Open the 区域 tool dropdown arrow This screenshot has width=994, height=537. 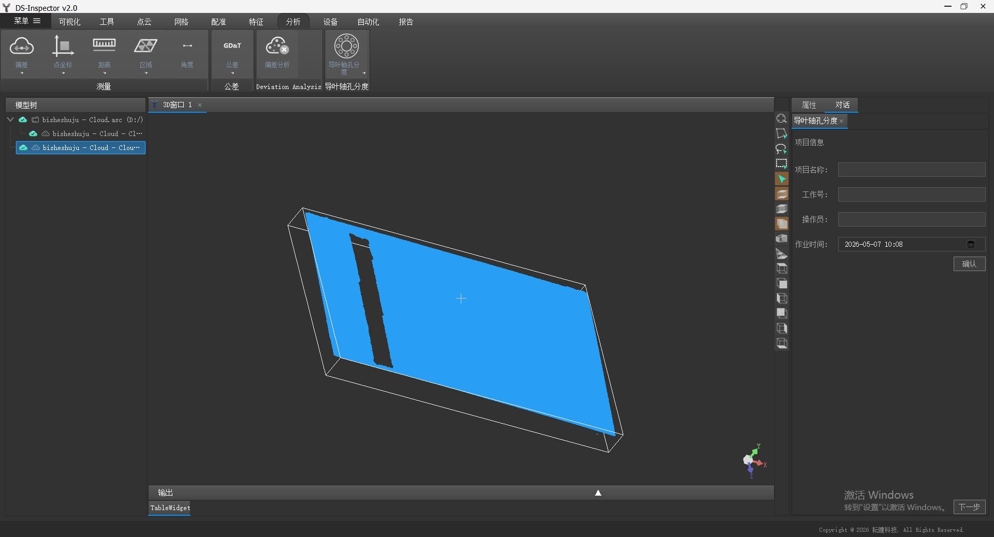point(146,73)
